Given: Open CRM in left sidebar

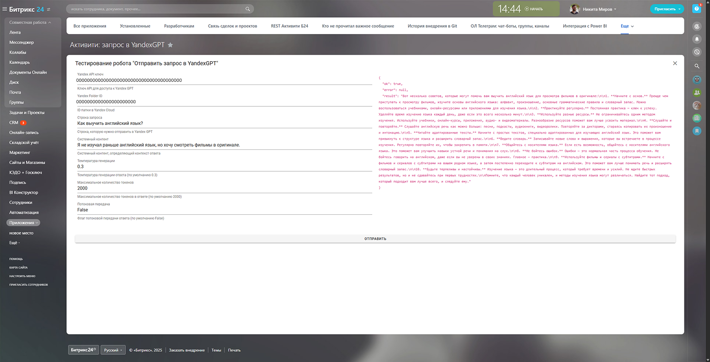Looking at the screenshot, I should pos(14,123).
